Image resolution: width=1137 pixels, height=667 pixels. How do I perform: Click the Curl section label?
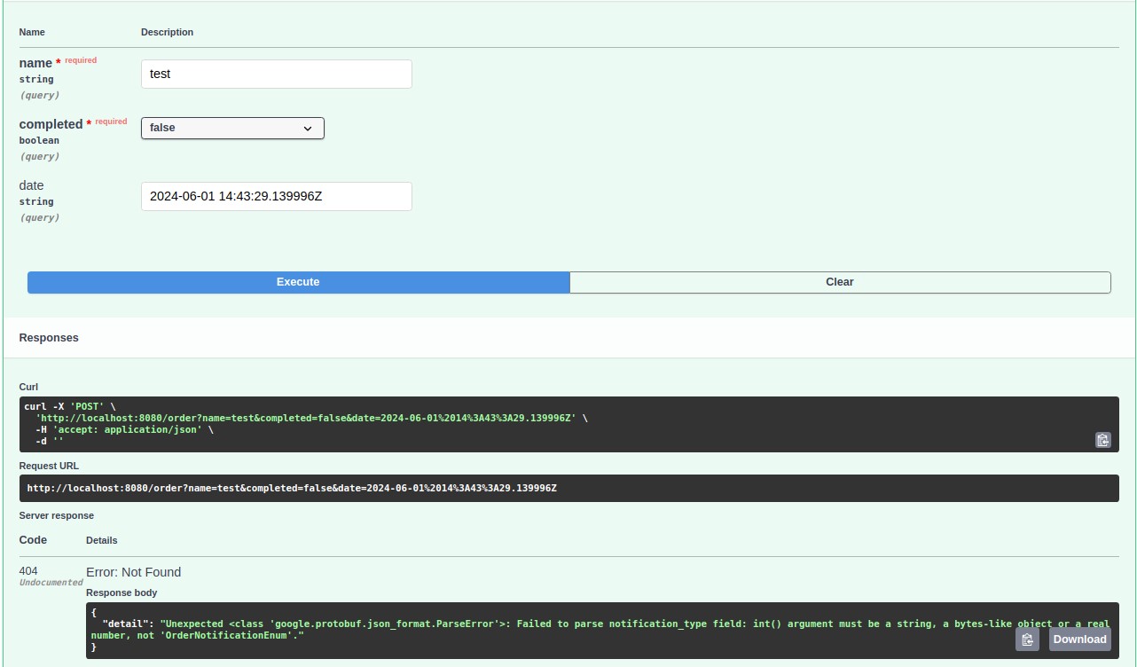pyautogui.click(x=28, y=388)
